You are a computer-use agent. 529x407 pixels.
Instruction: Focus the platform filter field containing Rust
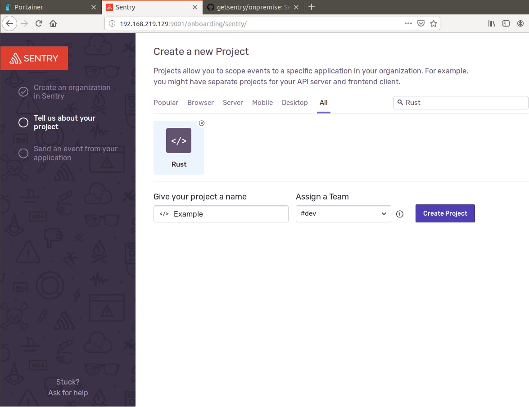click(461, 103)
